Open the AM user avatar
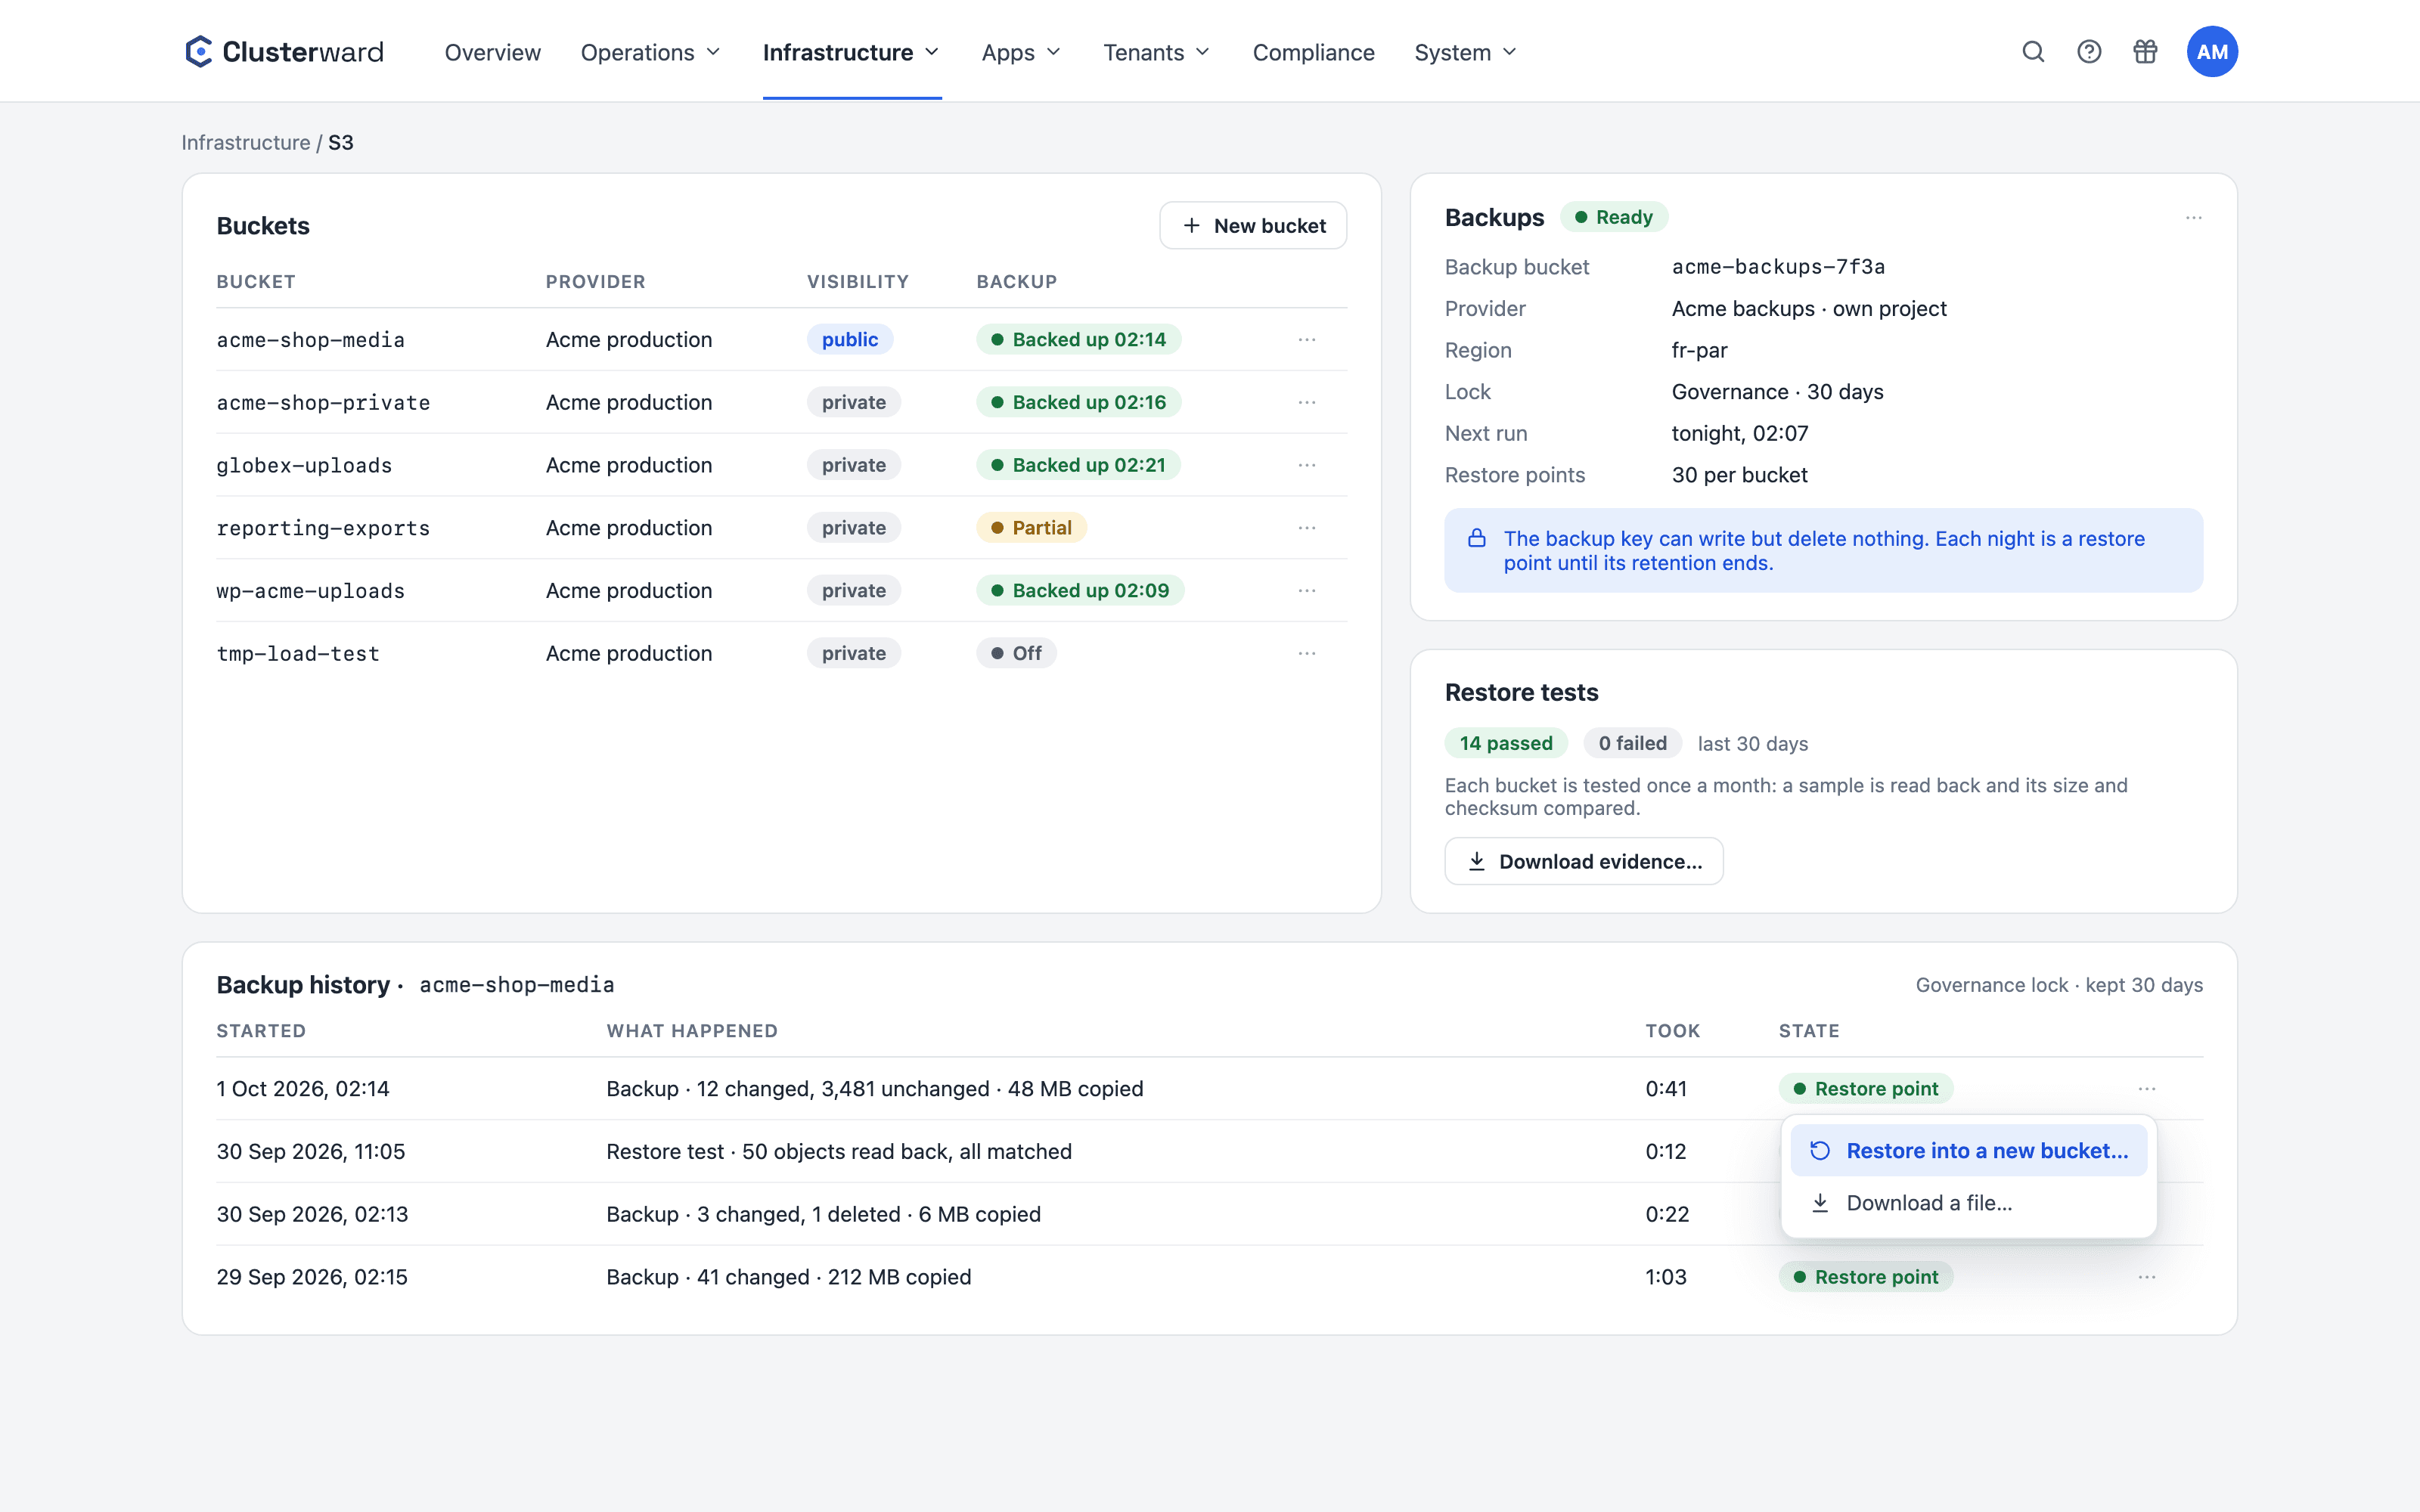Image resolution: width=2420 pixels, height=1512 pixels. pos(2212,52)
